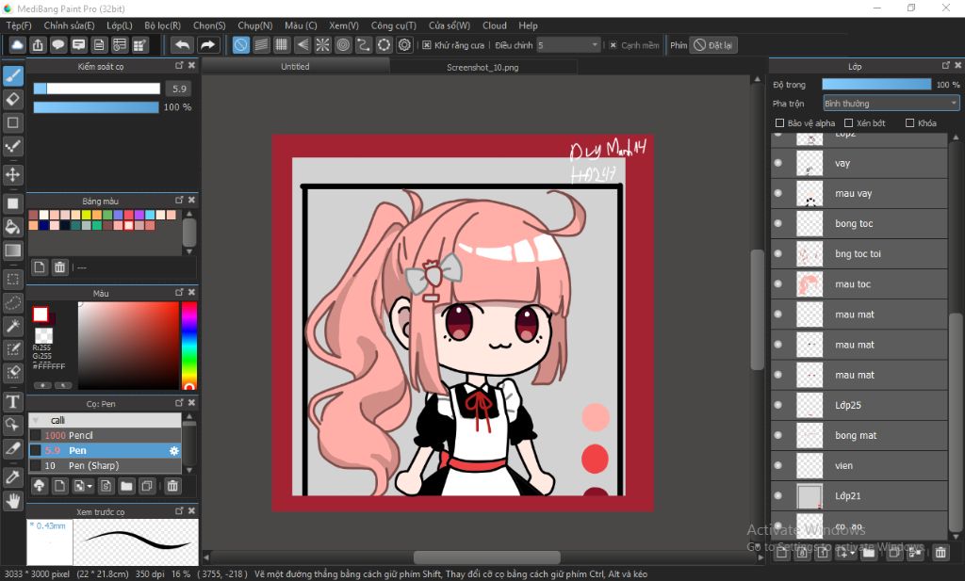The height and width of the screenshot is (581, 965).
Task: Select the Eraser tool
Action: point(13,99)
